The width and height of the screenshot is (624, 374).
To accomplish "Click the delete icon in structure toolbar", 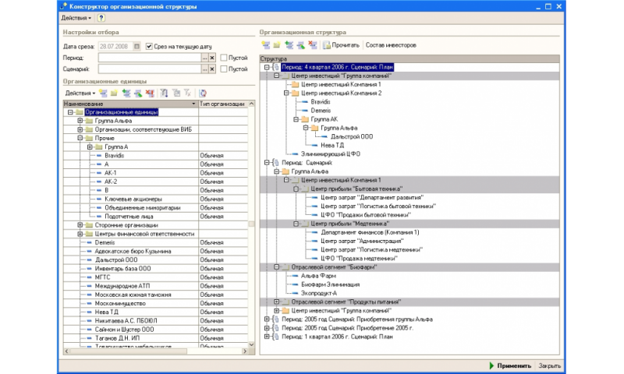I will (x=312, y=45).
